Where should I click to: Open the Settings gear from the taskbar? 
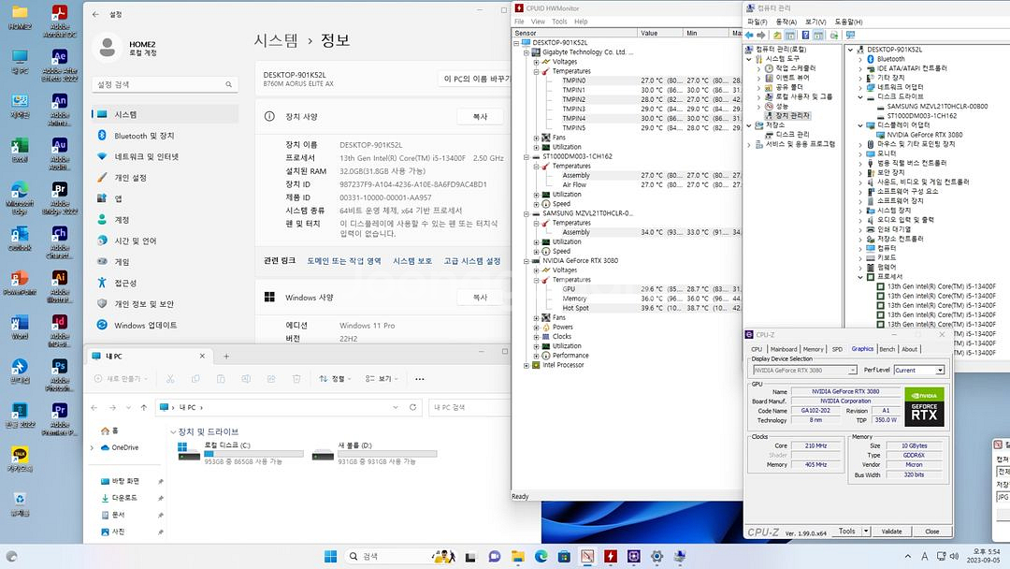[657, 556]
